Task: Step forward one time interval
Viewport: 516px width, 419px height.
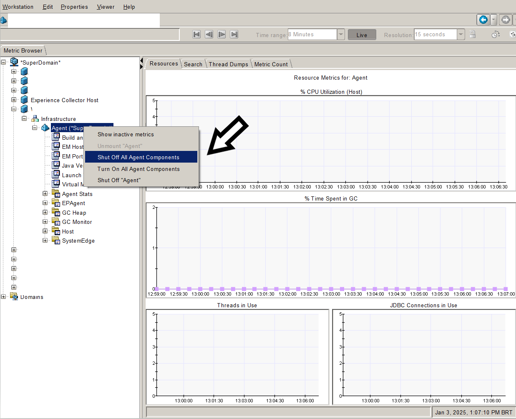Action: 222,34
